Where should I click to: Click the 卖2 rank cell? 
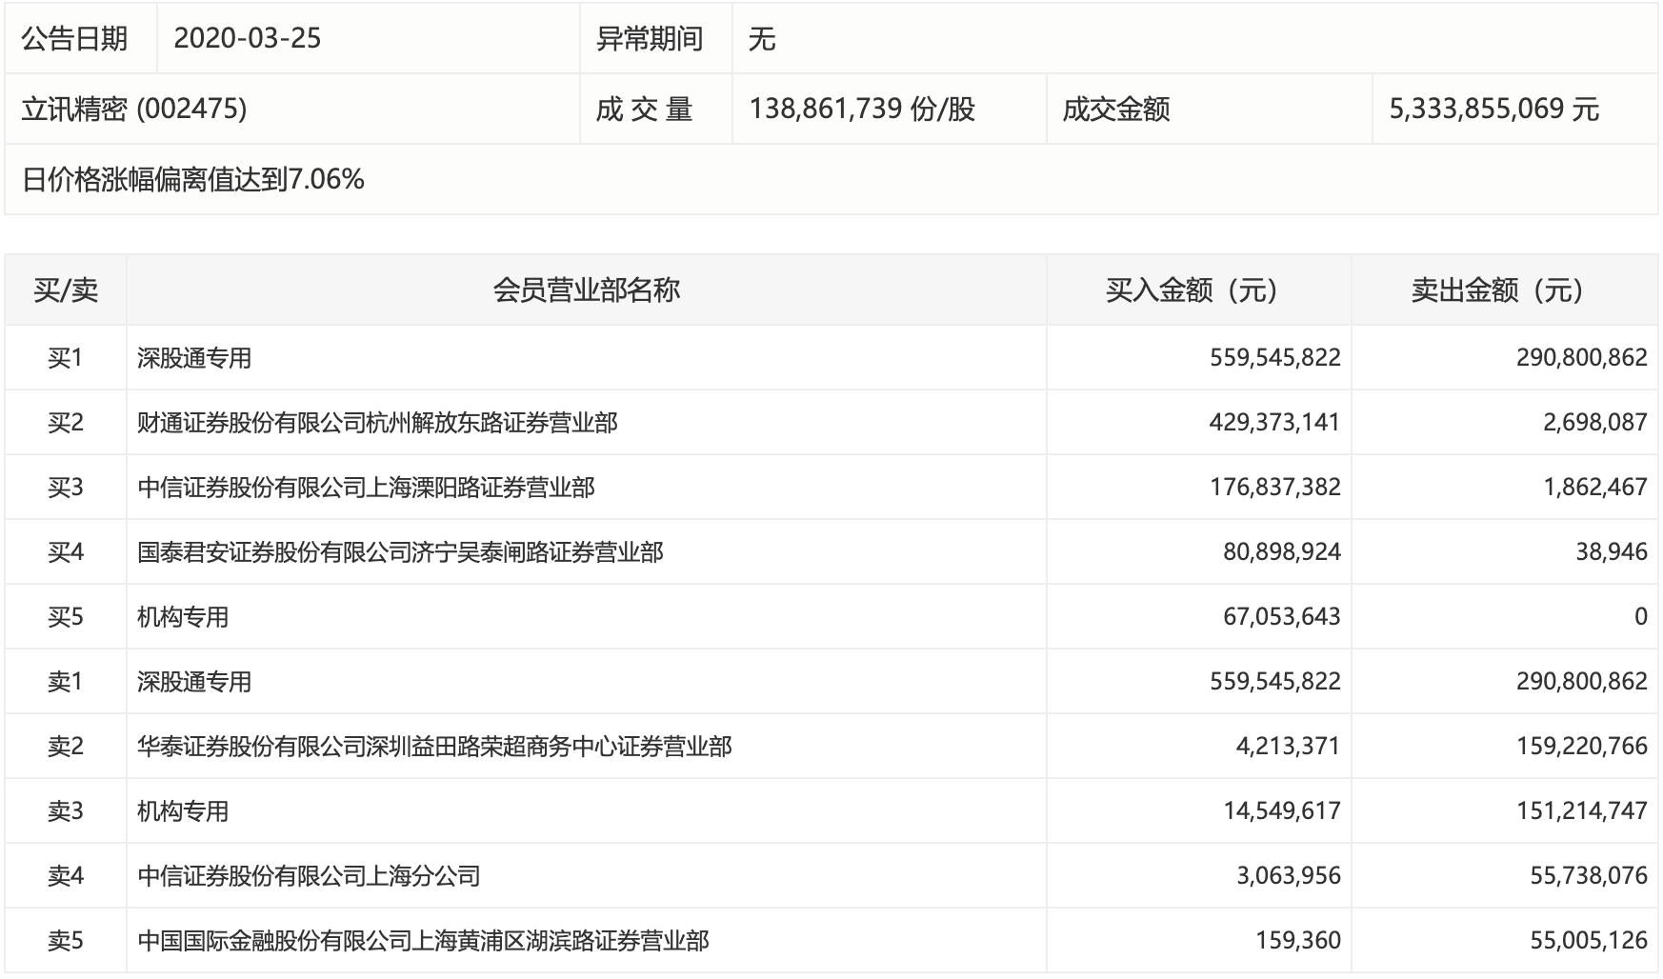(x=66, y=747)
